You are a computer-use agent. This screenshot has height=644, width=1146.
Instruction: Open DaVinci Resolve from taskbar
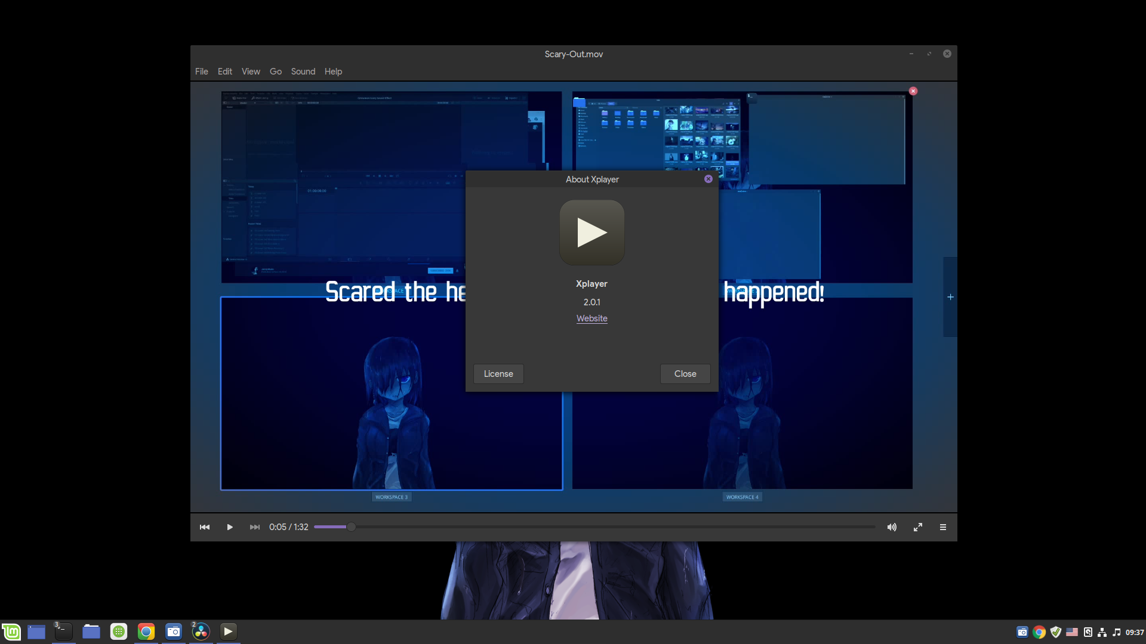(201, 631)
